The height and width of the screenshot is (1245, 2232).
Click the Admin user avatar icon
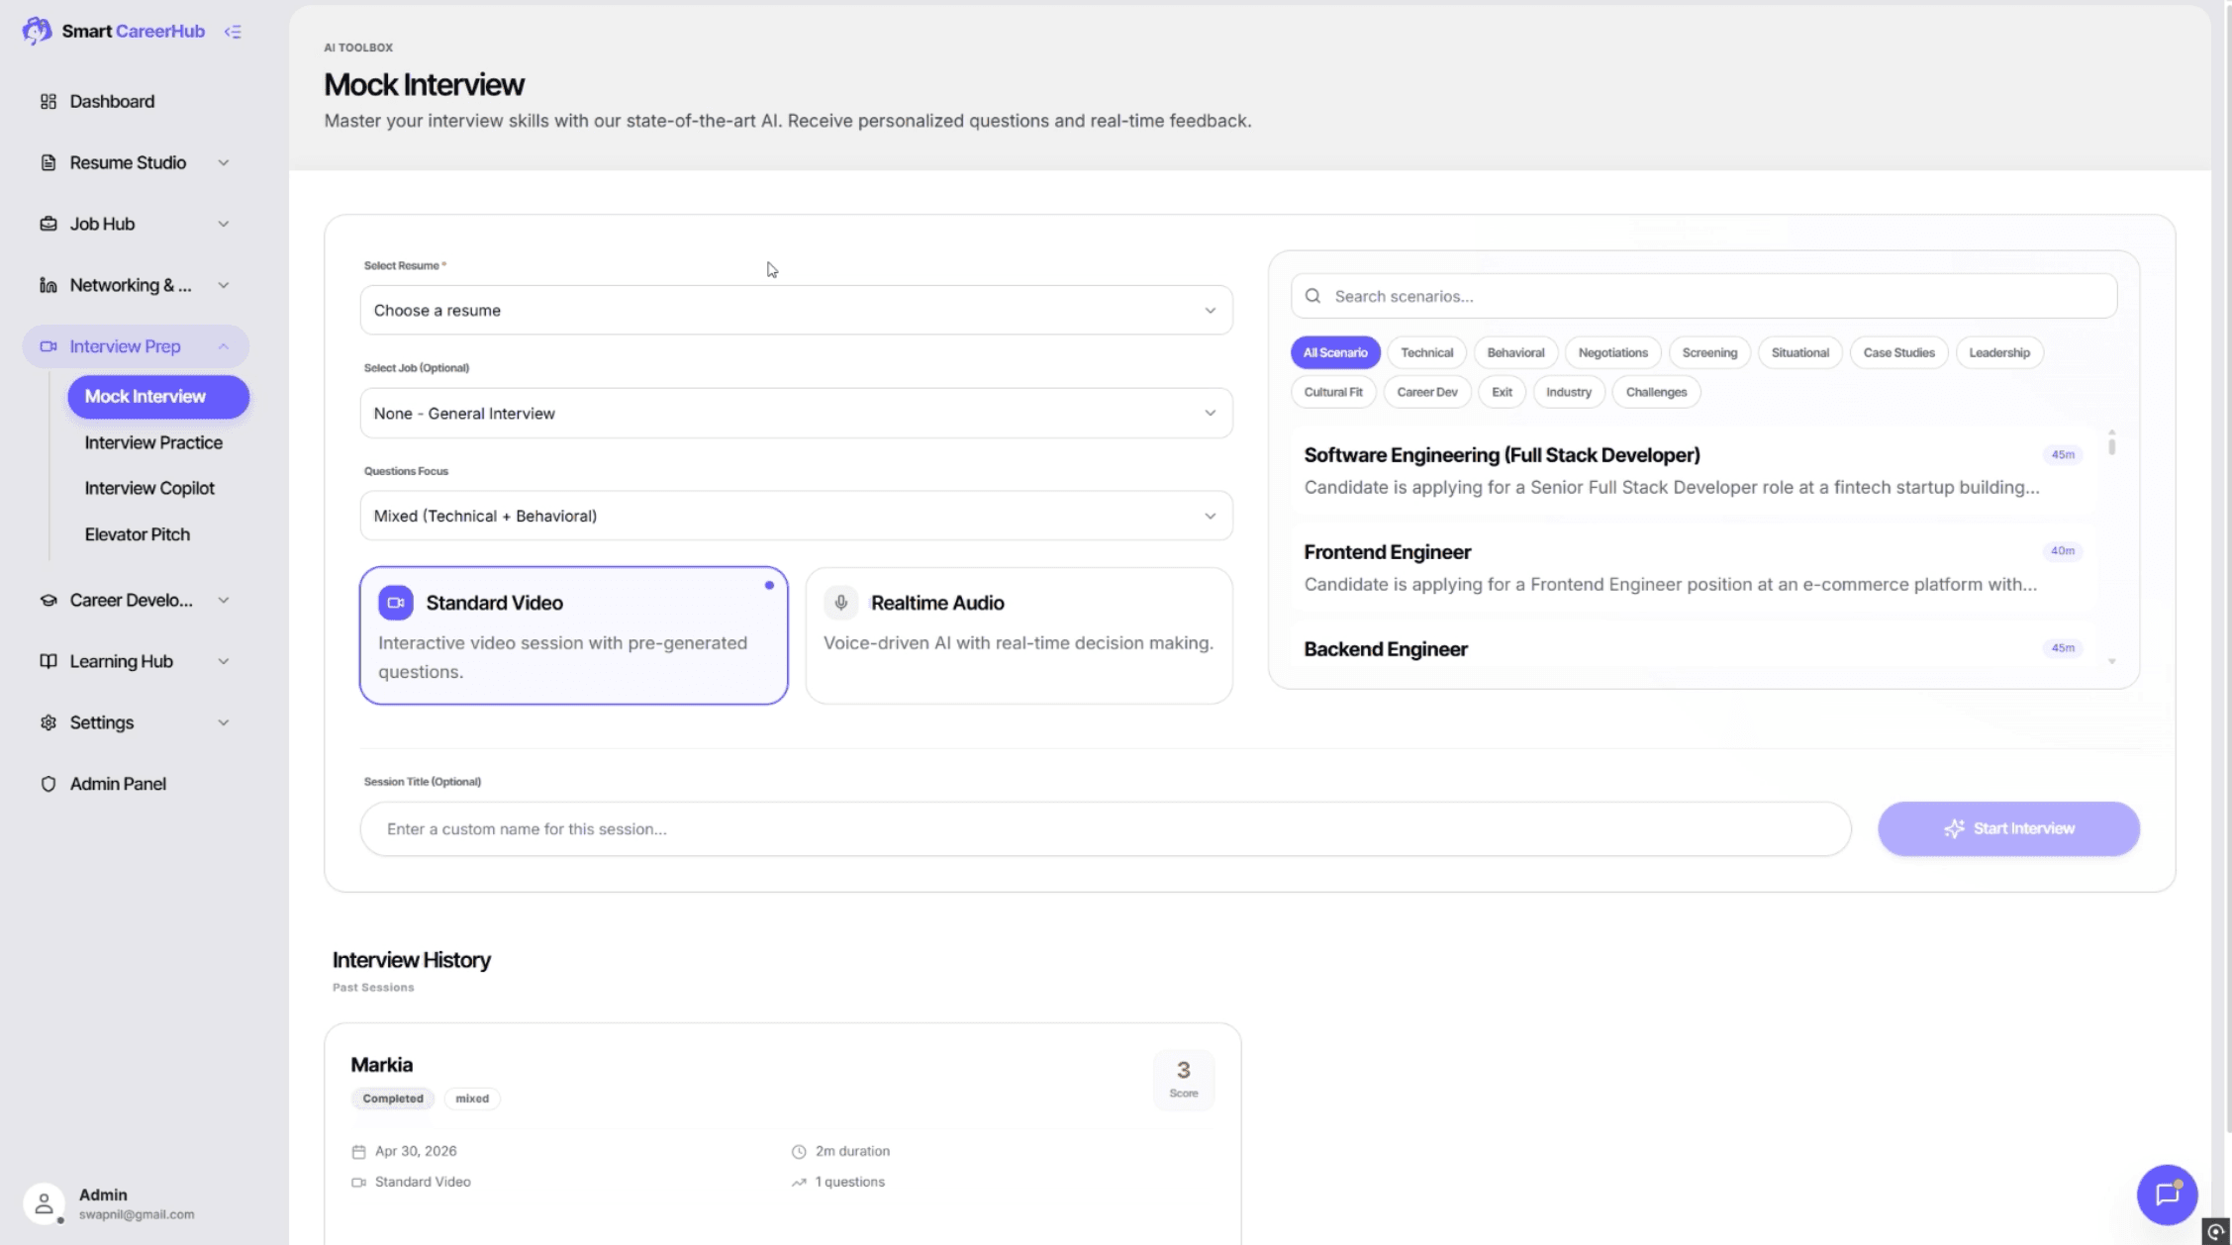pos(44,1203)
